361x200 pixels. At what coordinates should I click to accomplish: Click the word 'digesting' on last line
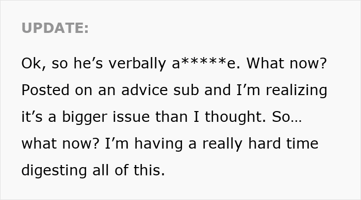(54, 170)
